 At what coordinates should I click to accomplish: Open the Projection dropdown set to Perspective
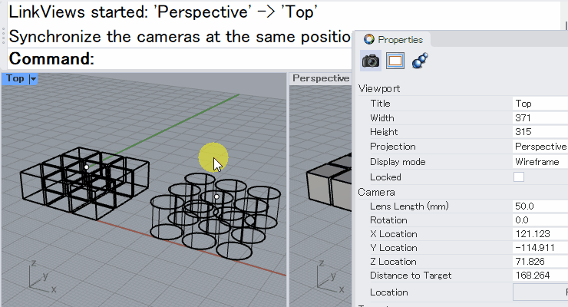click(540, 147)
